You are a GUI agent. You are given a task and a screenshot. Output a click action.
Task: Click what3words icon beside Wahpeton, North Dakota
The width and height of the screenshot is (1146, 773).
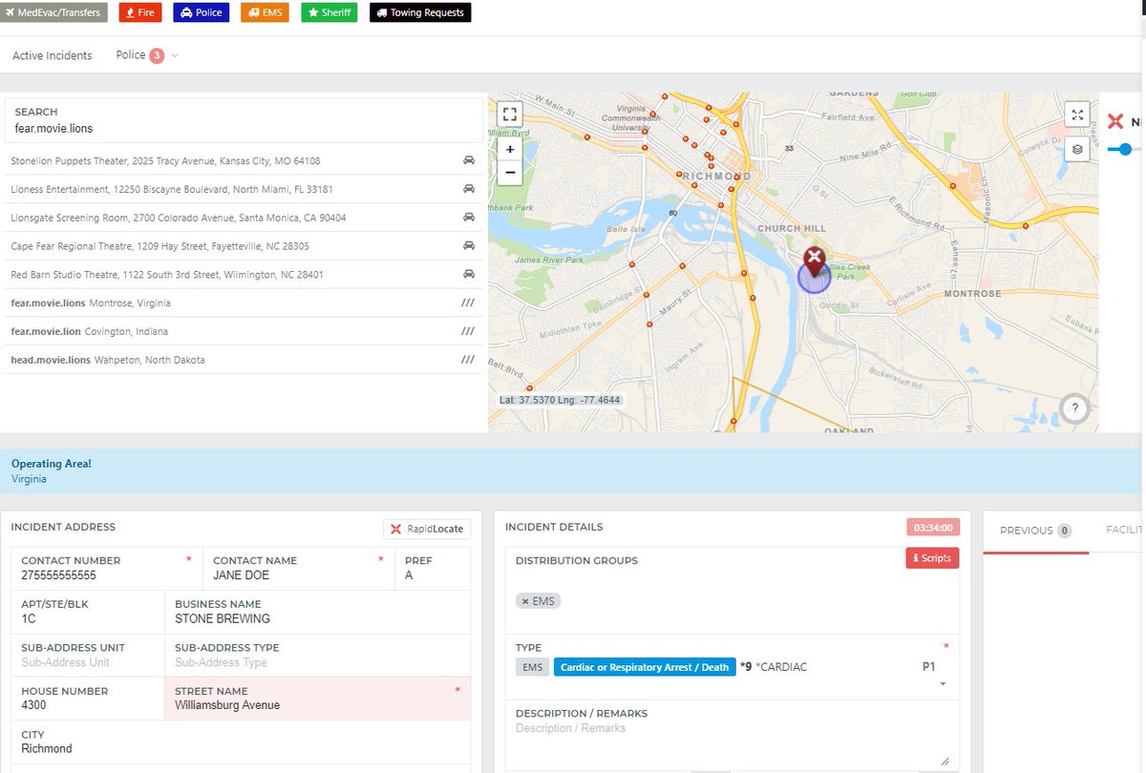(x=468, y=361)
